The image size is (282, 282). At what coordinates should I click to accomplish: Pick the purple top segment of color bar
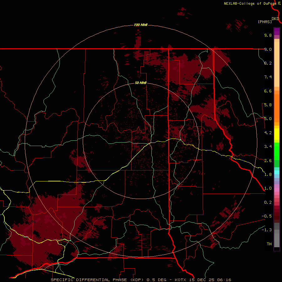click(277, 31)
